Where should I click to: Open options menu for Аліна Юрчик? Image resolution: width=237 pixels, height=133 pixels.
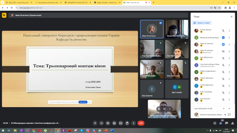tap(229, 31)
